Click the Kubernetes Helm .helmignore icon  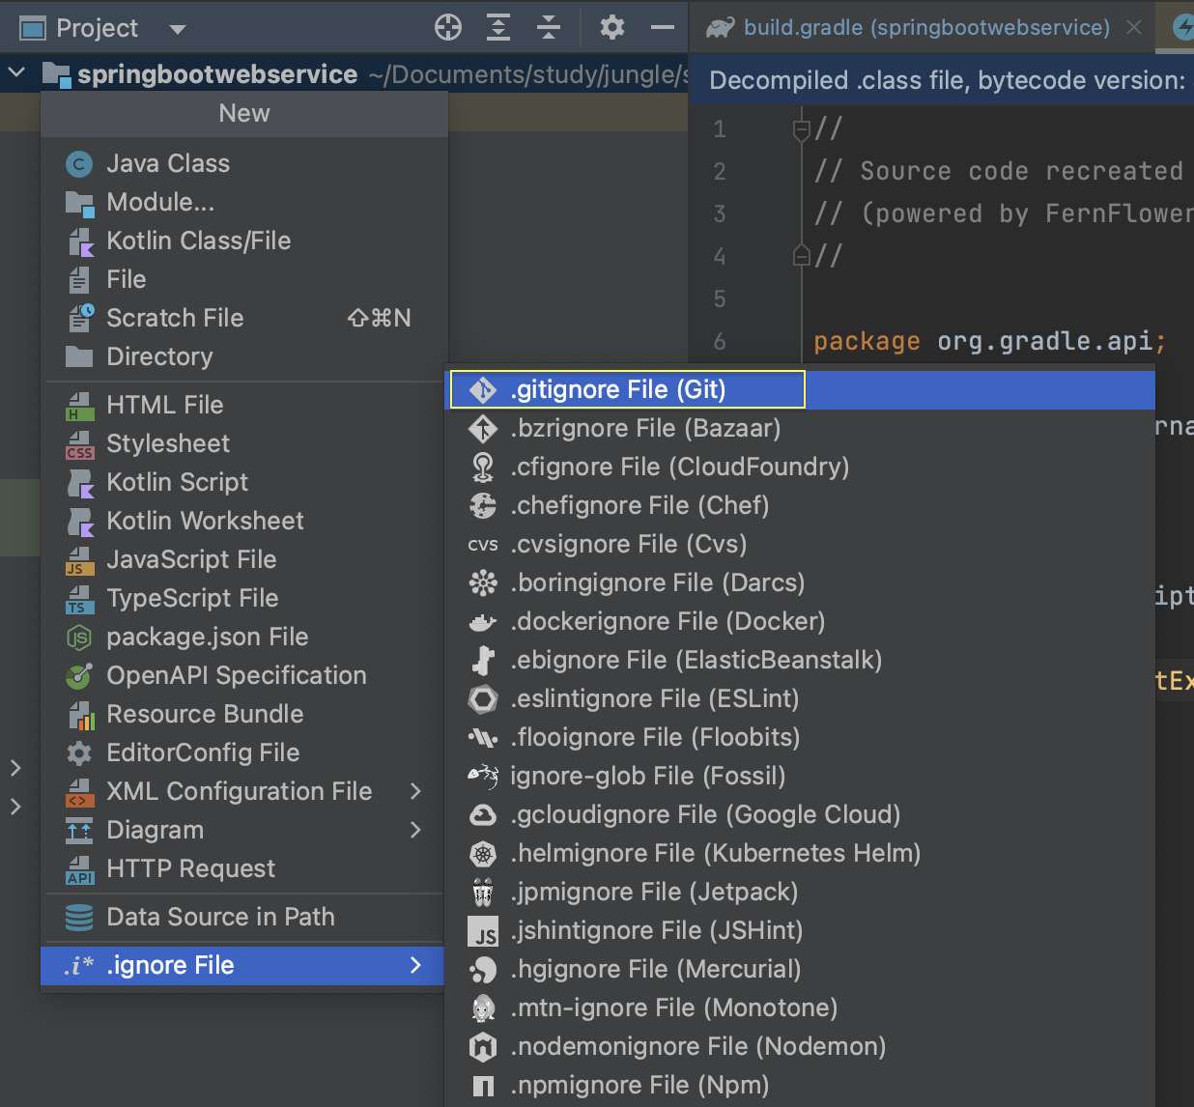click(x=483, y=853)
